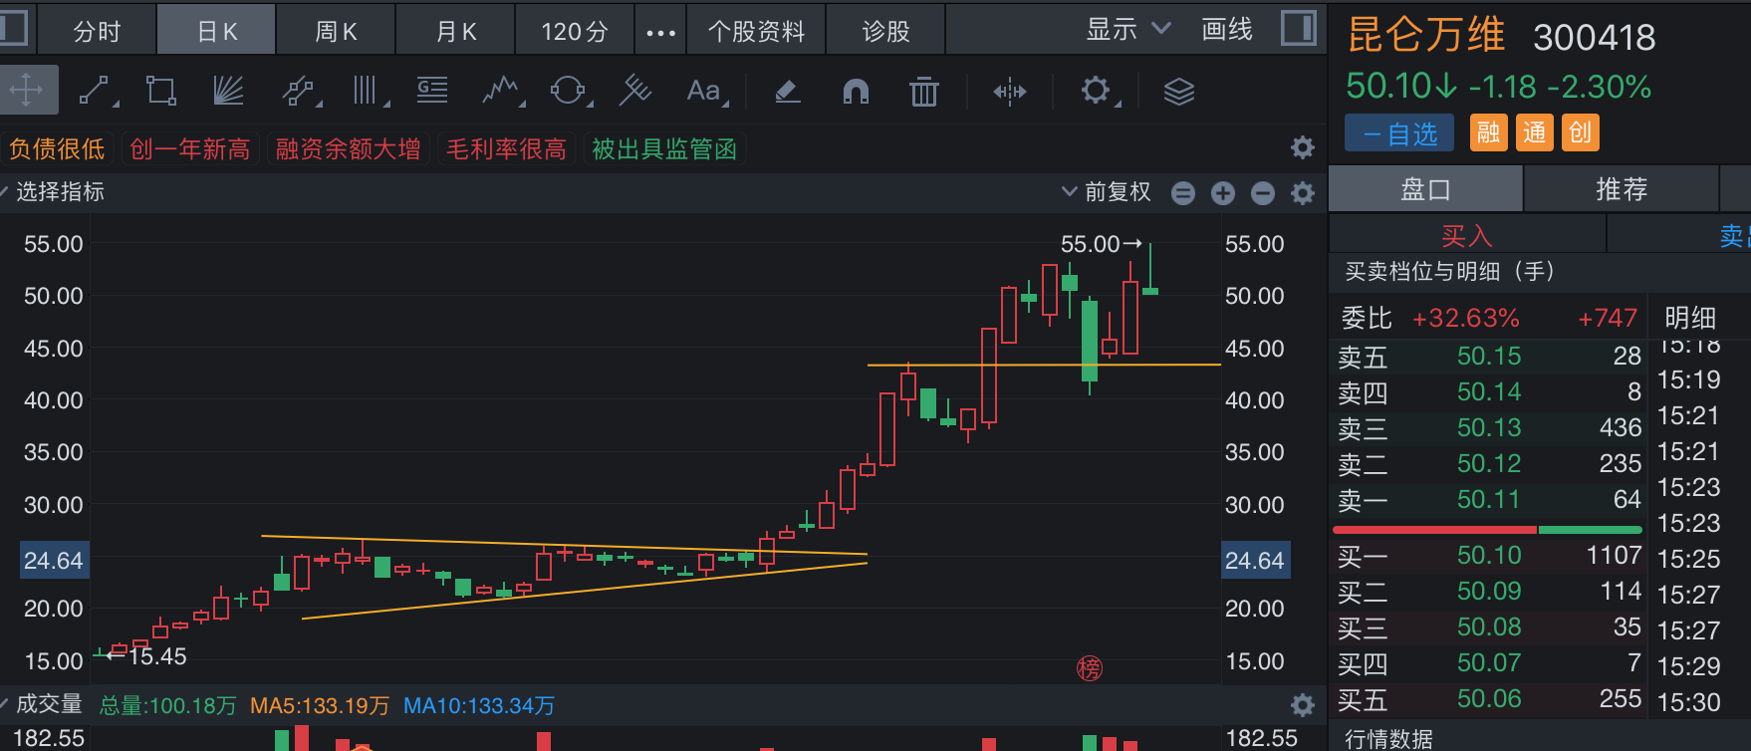This screenshot has width=1751, height=751.
Task: Click the red-green buy/sell ratio bar
Action: point(1486,530)
